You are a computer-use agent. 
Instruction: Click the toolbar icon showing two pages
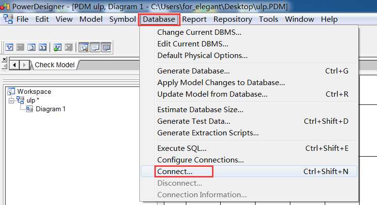point(43,47)
